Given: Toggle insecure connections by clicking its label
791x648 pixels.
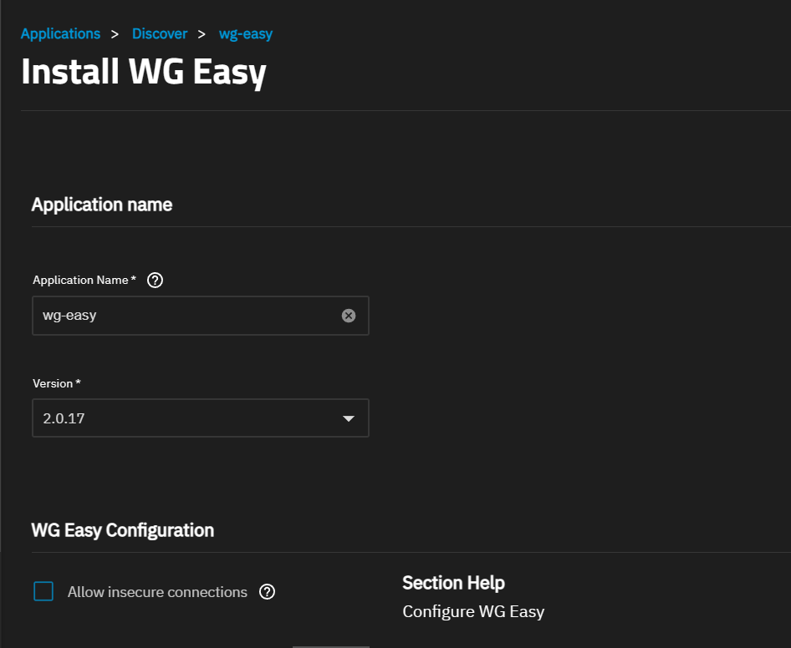Looking at the screenshot, I should (157, 591).
